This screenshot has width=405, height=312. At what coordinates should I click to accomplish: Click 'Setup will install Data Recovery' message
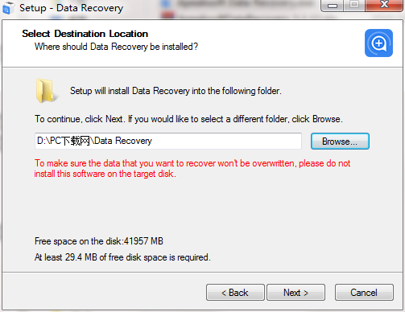[176, 91]
